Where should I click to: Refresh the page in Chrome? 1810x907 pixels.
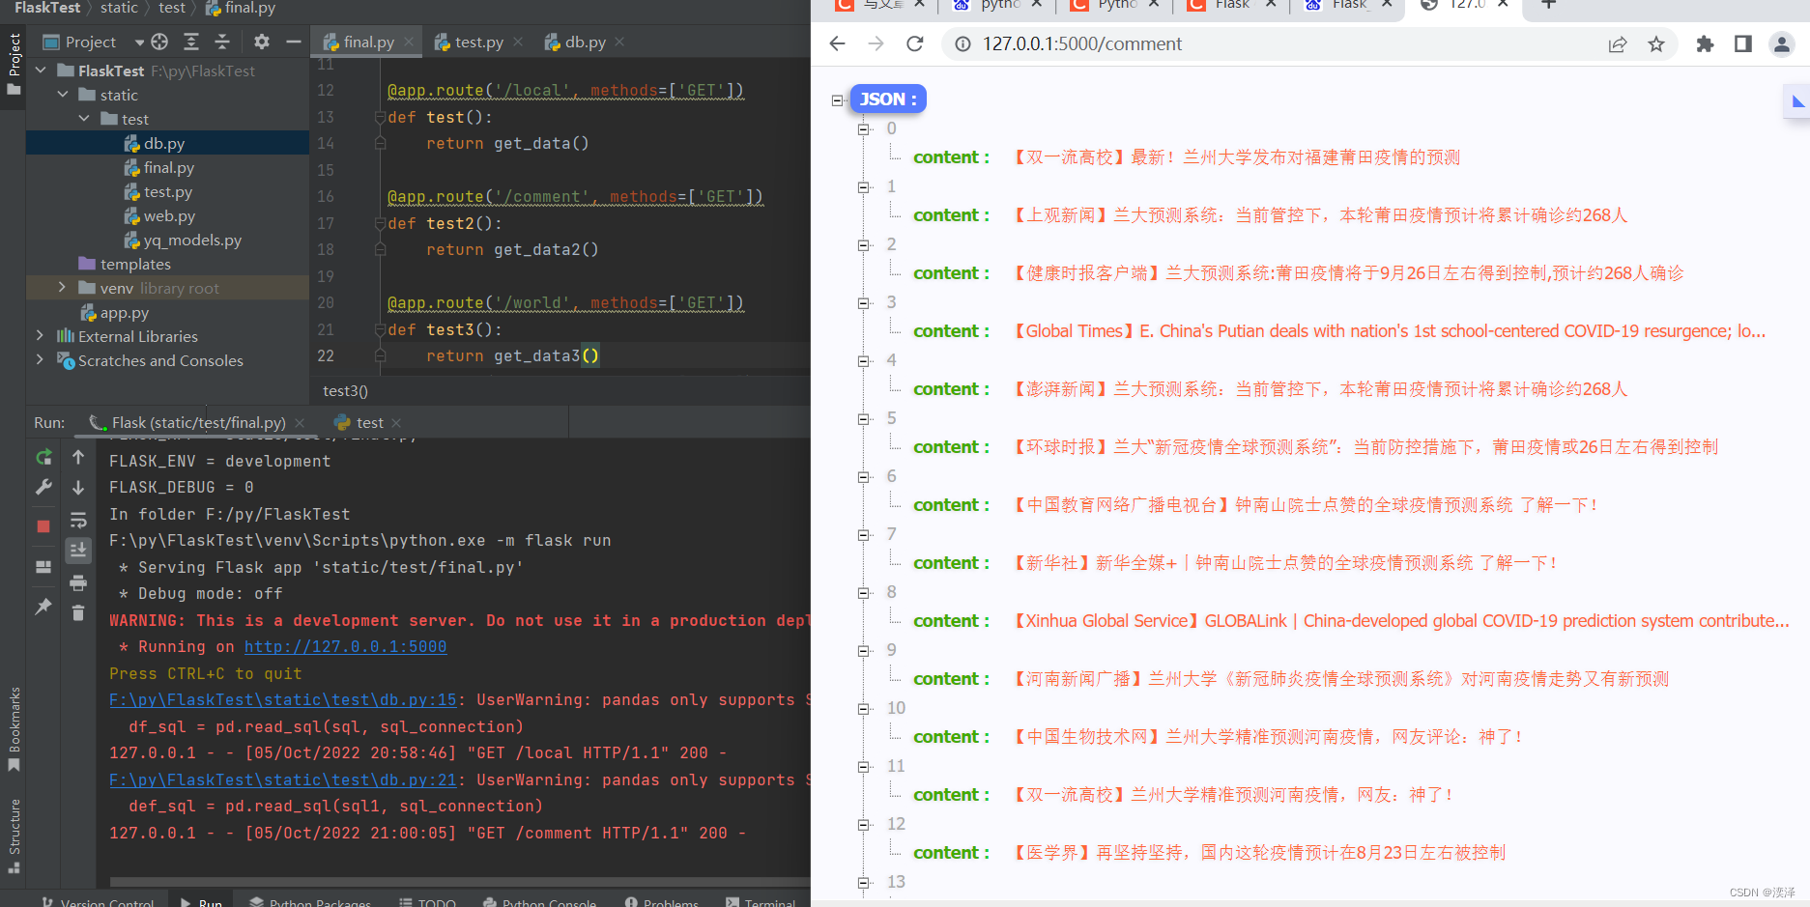click(x=915, y=43)
